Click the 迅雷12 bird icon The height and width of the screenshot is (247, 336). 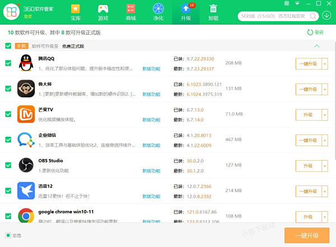tap(26, 190)
